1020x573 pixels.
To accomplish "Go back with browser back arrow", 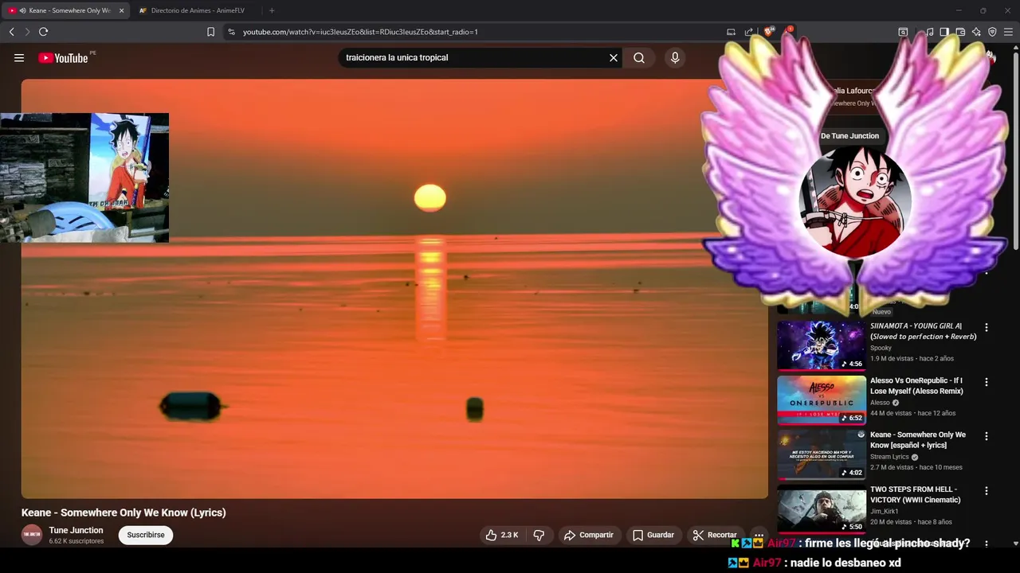I will 11,32.
